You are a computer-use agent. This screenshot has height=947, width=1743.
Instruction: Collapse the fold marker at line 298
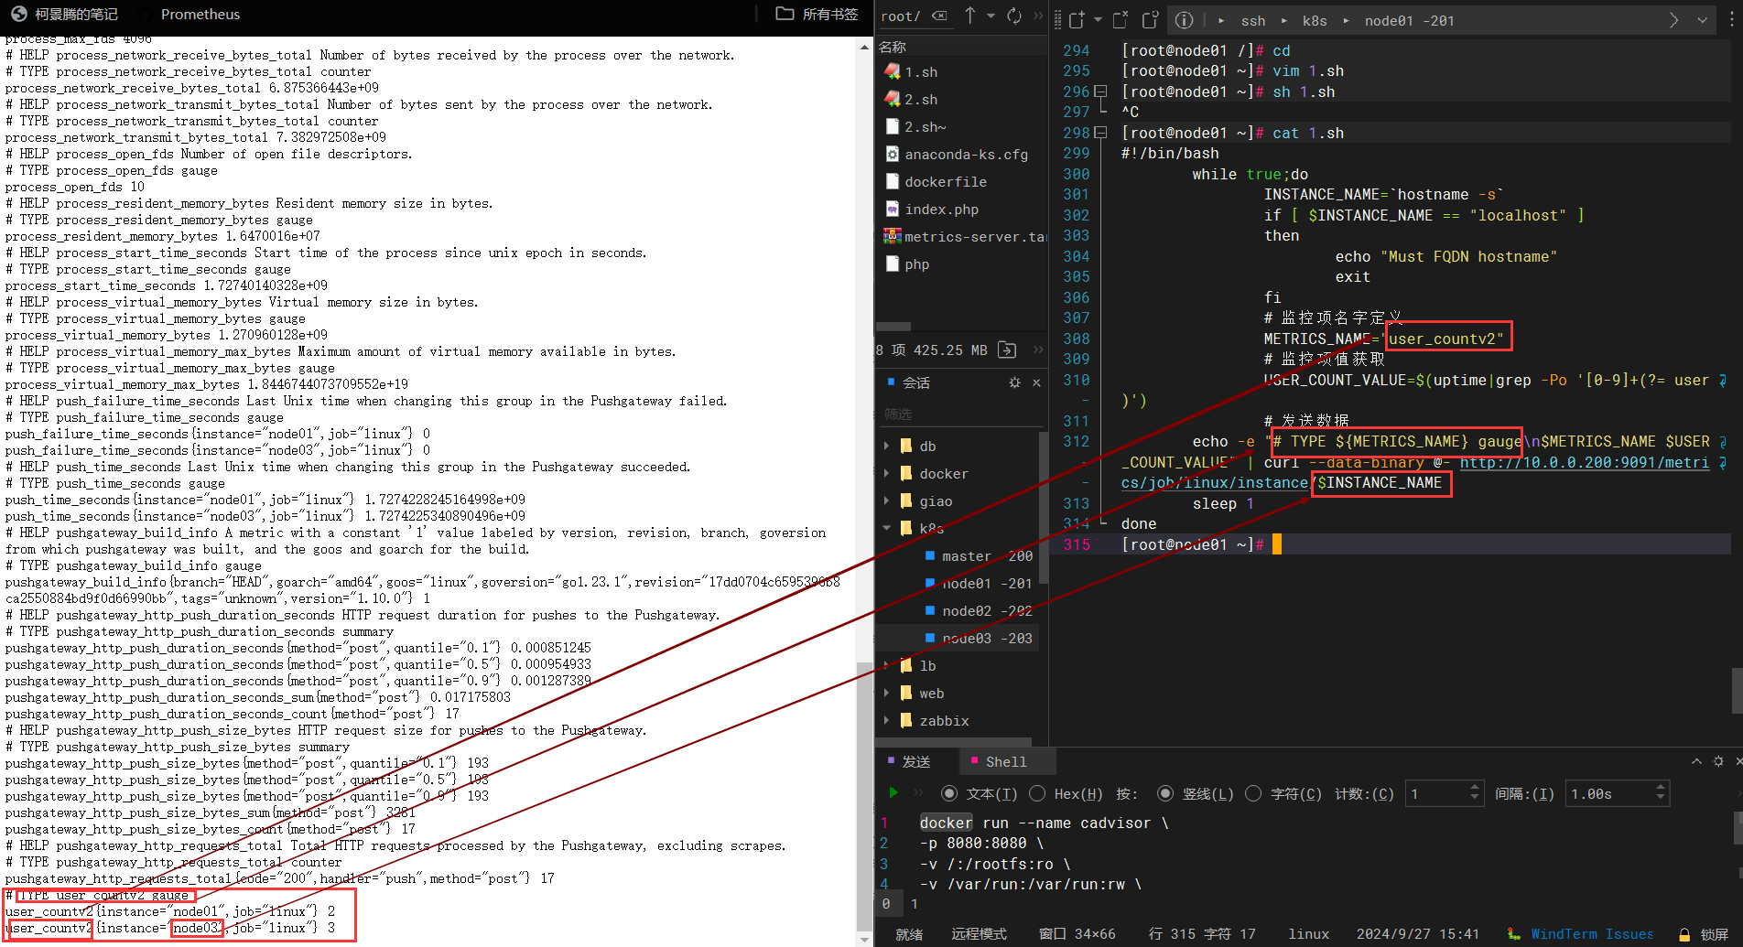click(1101, 133)
